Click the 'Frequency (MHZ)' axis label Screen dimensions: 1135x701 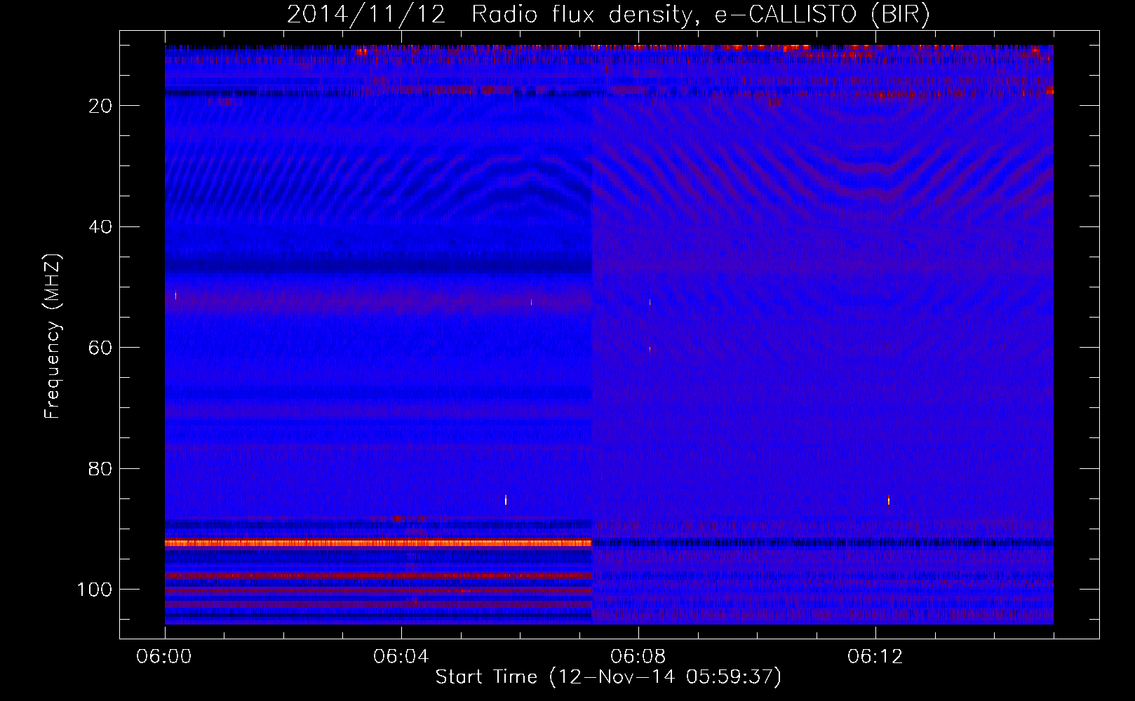coord(53,336)
